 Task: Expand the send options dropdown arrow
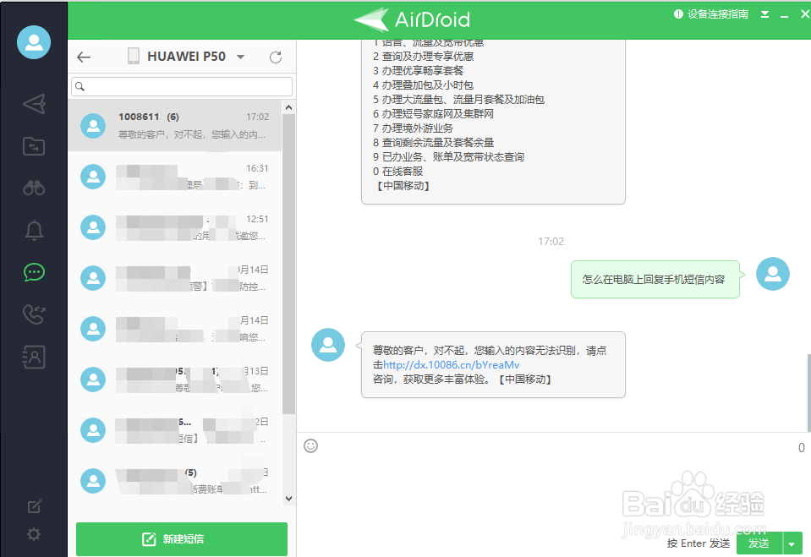click(792, 543)
